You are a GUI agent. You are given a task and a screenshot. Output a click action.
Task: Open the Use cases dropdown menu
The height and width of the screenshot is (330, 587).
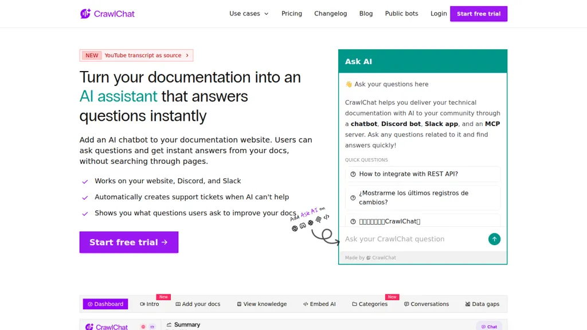pyautogui.click(x=249, y=14)
